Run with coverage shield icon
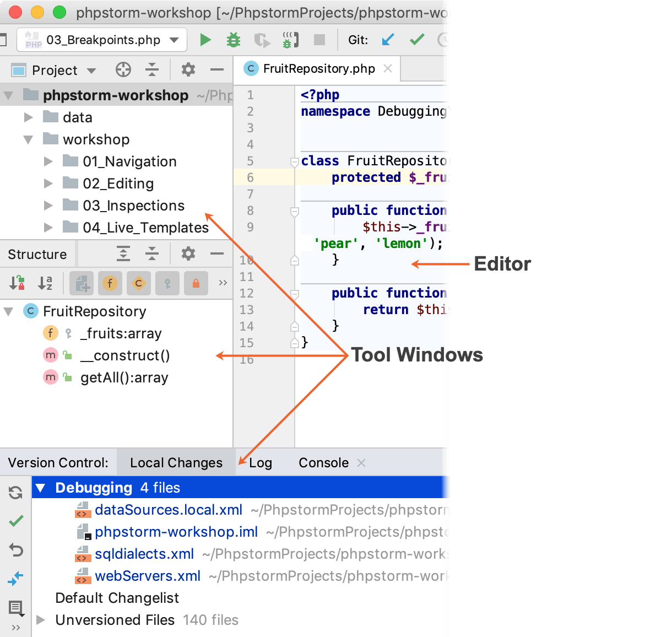 pyautogui.click(x=262, y=40)
